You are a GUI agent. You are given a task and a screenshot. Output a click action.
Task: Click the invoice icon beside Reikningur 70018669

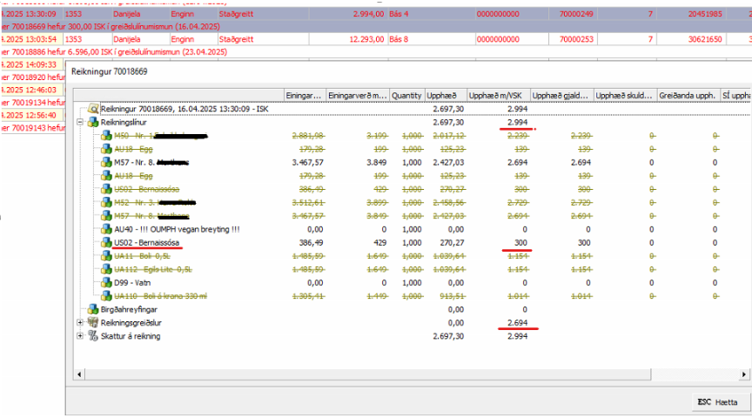click(x=93, y=109)
